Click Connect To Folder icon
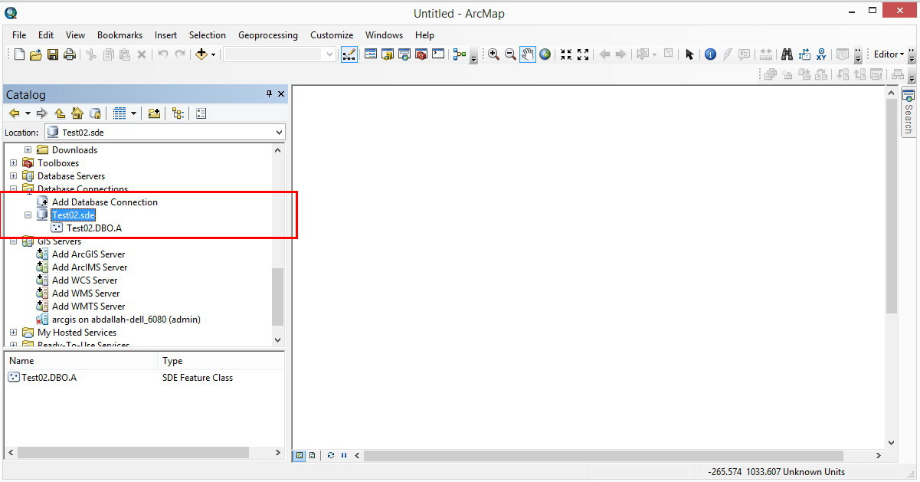Screen dimensions: 920x482 pyautogui.click(x=154, y=113)
